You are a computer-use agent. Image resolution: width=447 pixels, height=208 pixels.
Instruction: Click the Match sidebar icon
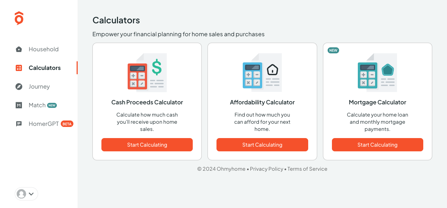coord(19,105)
